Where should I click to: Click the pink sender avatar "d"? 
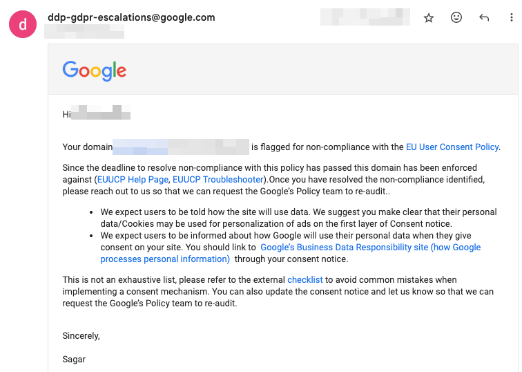22,25
